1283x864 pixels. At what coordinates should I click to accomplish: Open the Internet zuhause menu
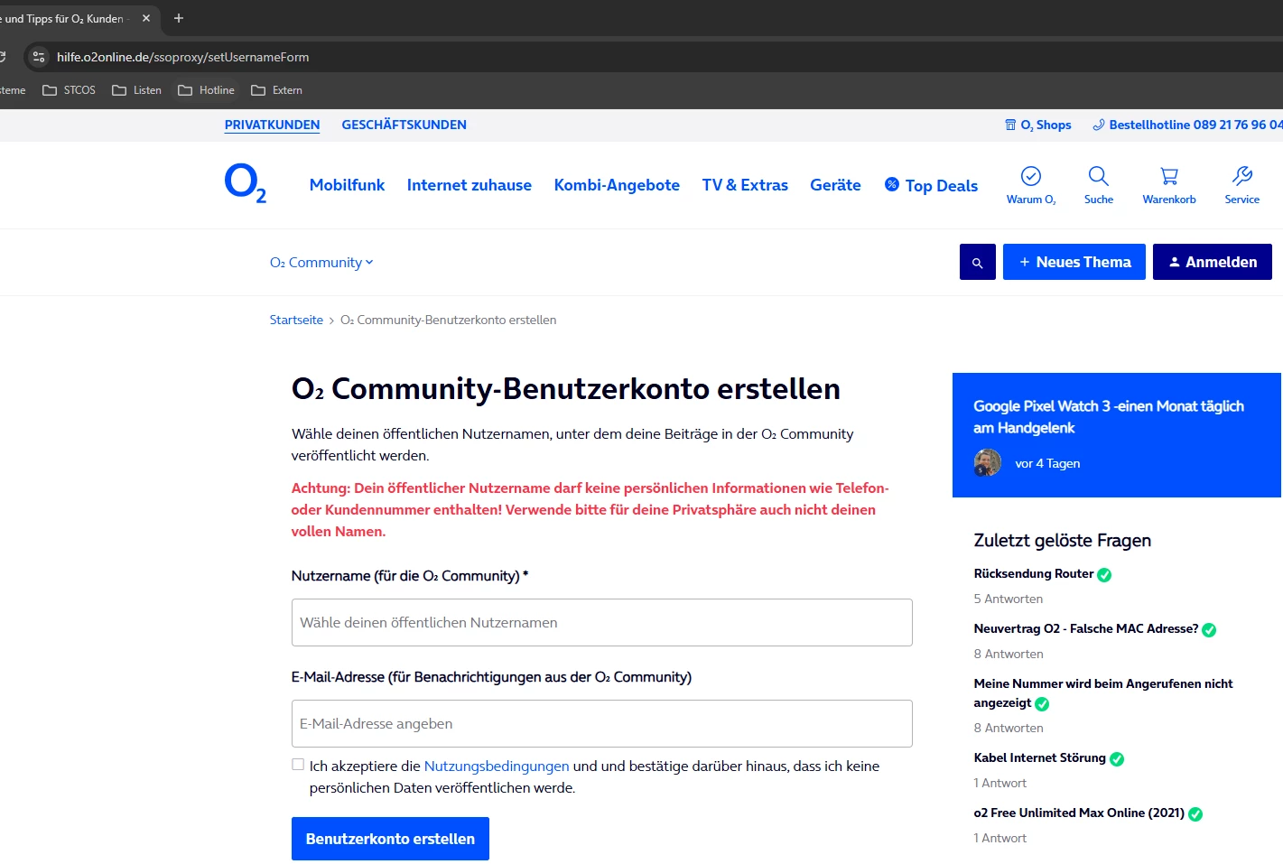tap(470, 185)
